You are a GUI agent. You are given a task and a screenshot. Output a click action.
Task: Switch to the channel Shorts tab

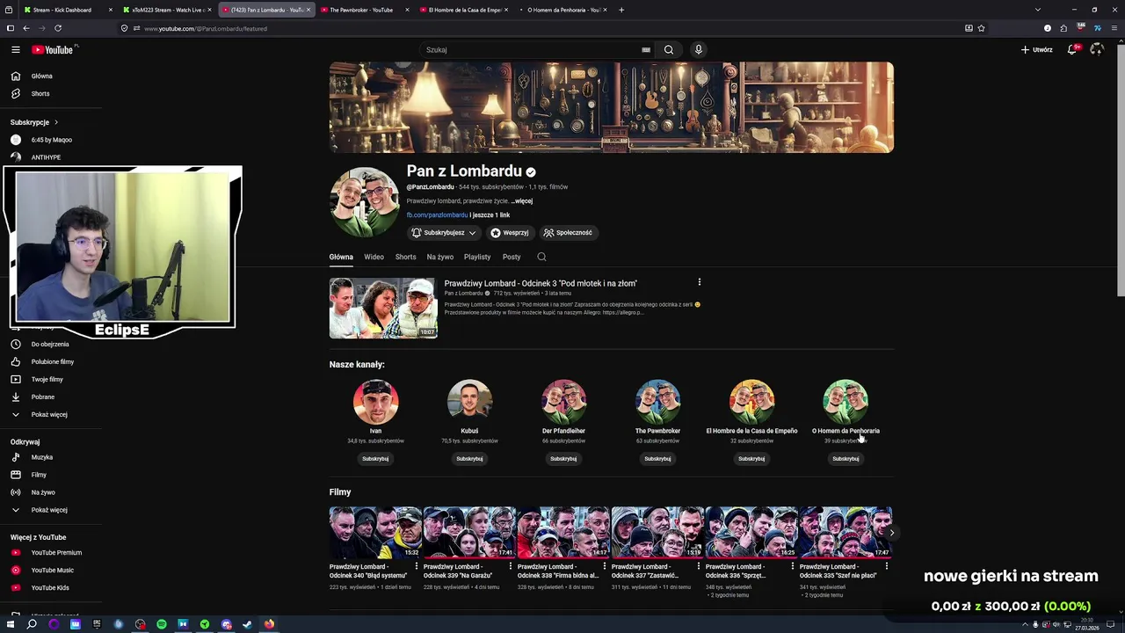click(405, 257)
